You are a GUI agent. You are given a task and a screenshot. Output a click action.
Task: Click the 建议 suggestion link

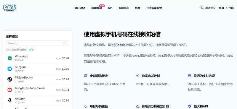click(x=31, y=50)
